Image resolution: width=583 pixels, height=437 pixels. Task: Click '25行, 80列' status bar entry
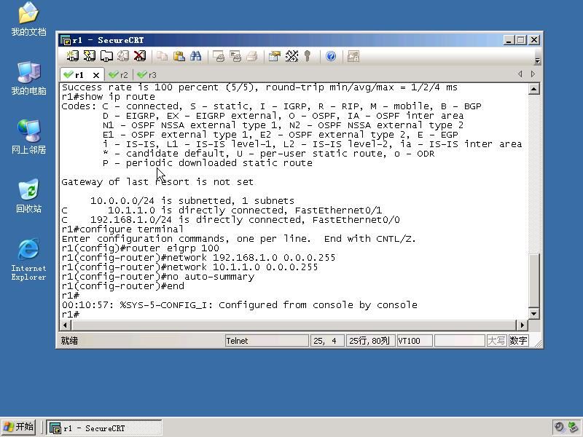(x=370, y=341)
